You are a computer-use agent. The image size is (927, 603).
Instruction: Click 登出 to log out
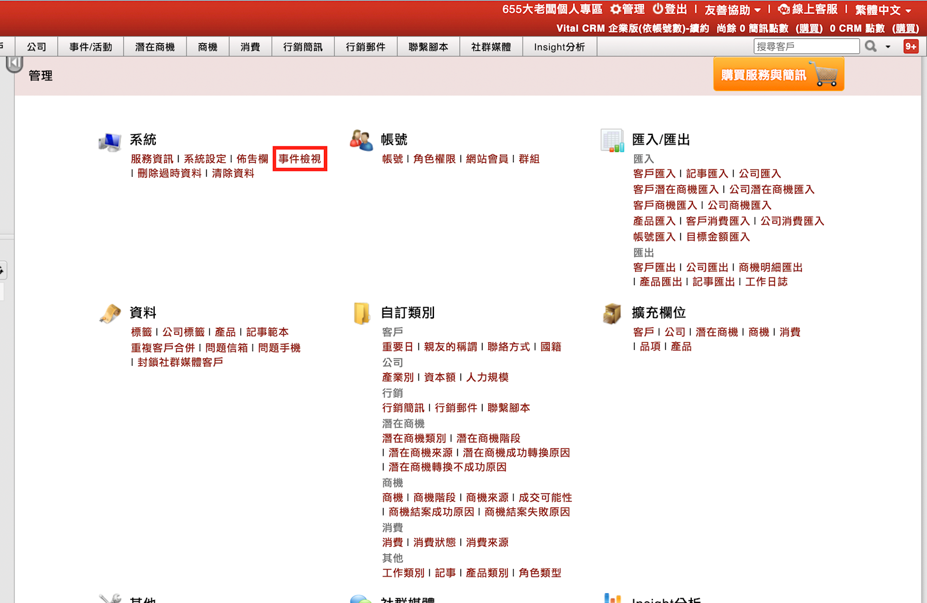coord(670,9)
